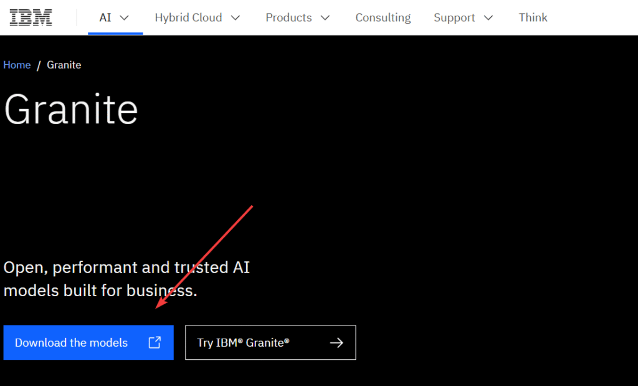Viewport: 638px width, 386px height.
Task: Click the large Granite page heading
Action: click(x=71, y=110)
